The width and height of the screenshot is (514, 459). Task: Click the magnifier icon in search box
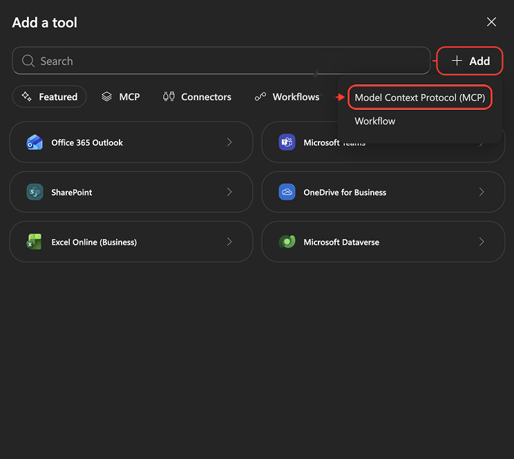click(28, 61)
